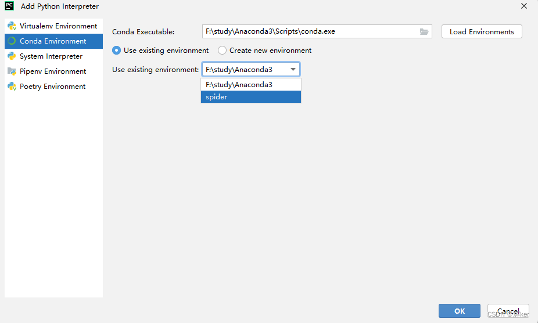Click the PyCharm logo in title bar

9,6
